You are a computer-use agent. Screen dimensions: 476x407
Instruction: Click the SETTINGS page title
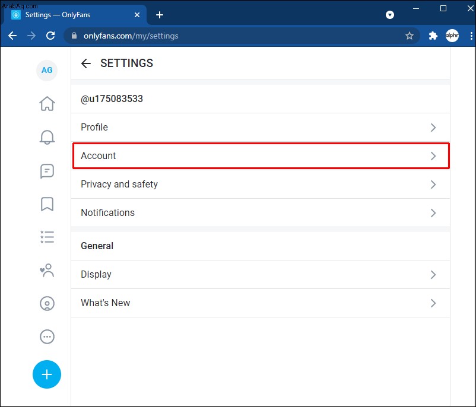point(126,63)
